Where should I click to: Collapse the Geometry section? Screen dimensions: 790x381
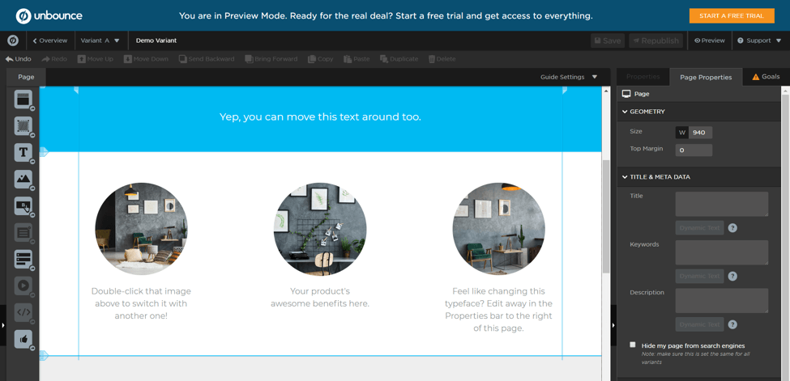click(x=626, y=112)
